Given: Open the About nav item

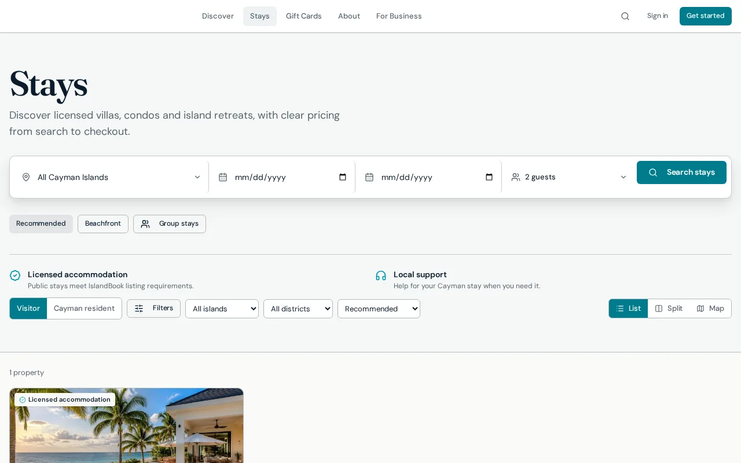Looking at the screenshot, I should click(349, 16).
